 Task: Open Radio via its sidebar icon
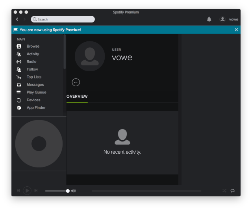pos(19,62)
